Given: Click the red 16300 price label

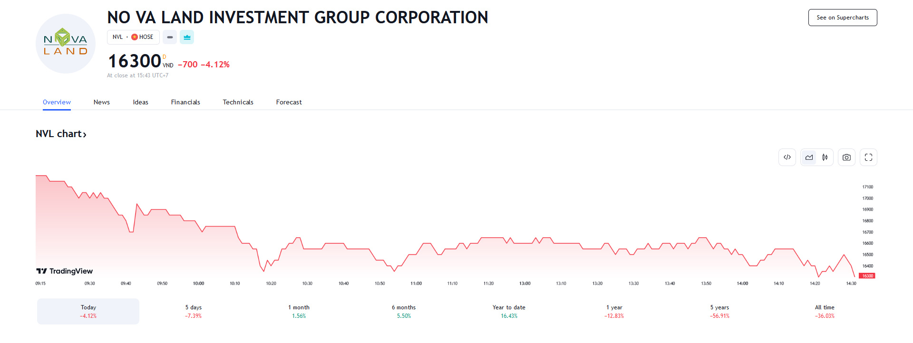Looking at the screenshot, I should [867, 276].
